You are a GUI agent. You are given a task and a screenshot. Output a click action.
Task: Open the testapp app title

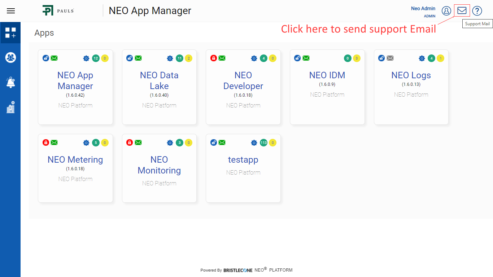point(243,160)
